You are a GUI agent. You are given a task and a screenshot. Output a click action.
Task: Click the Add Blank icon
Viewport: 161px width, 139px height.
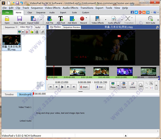(72, 20)
